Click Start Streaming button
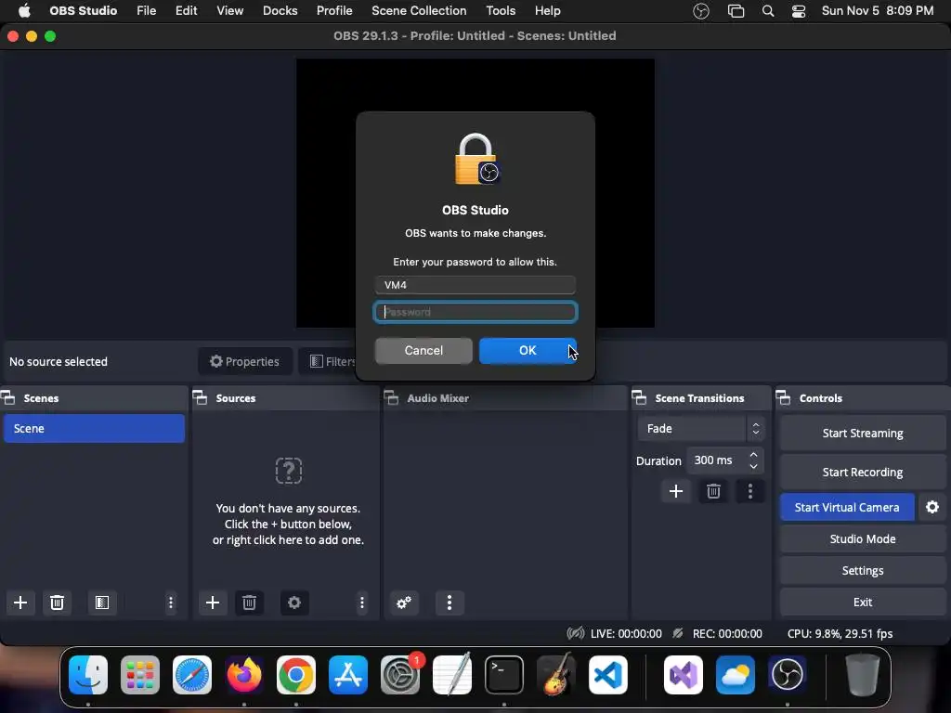Screen dimensions: 951x713 tap(863, 433)
